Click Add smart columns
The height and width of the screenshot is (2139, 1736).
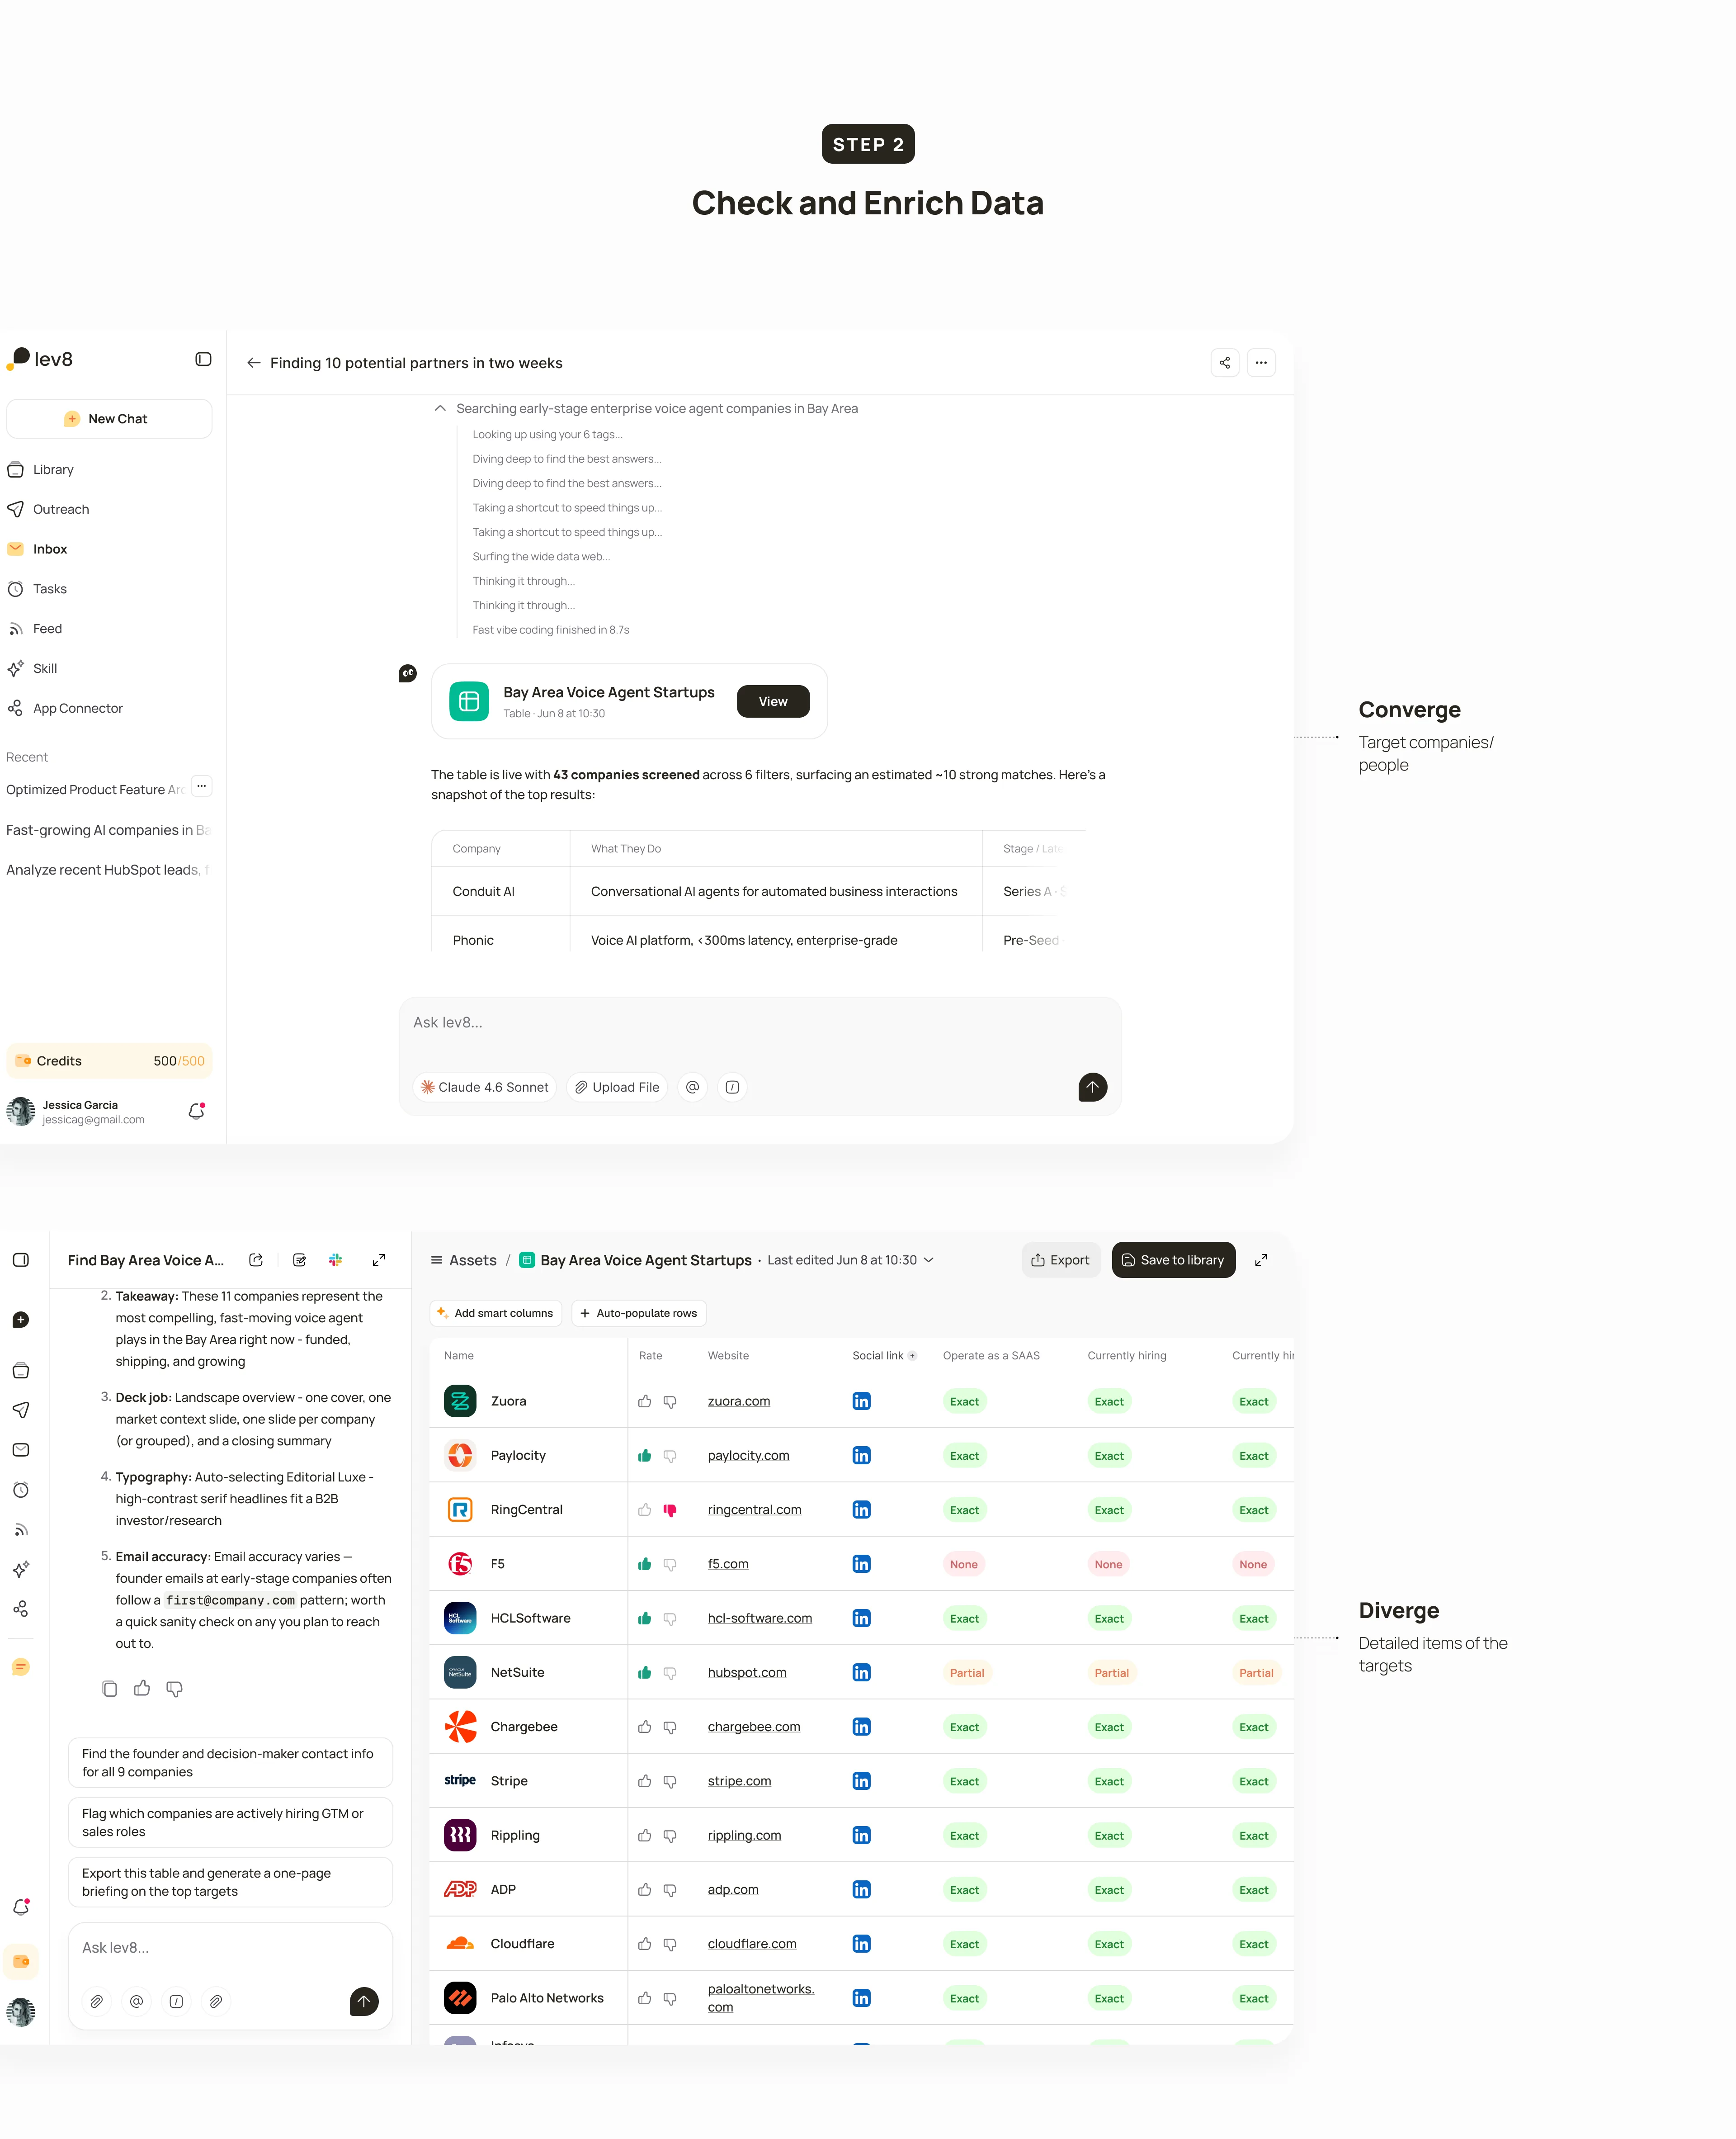(x=495, y=1313)
